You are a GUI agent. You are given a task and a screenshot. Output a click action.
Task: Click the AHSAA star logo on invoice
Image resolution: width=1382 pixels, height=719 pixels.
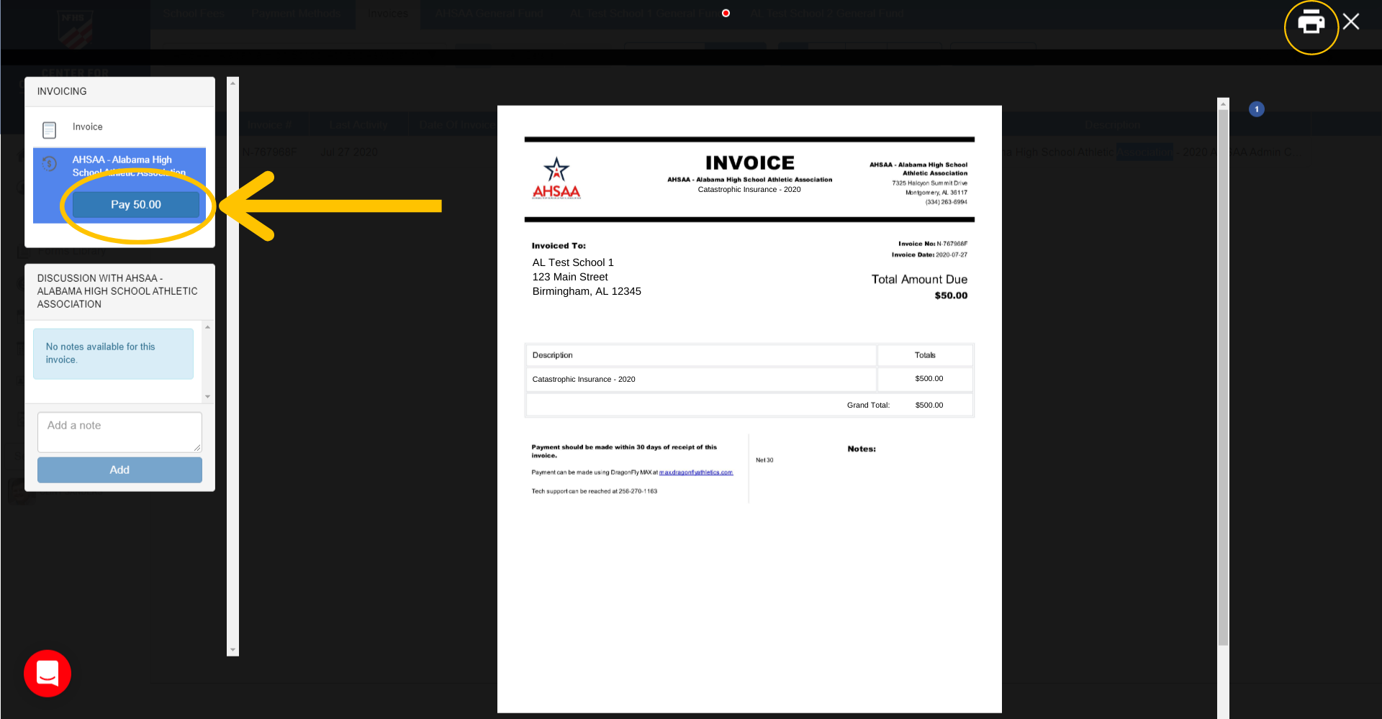tap(556, 178)
